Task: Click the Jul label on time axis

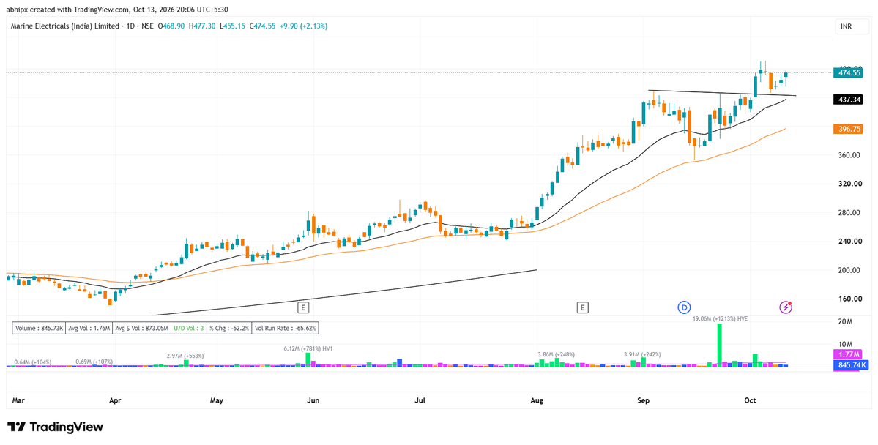Action: coord(420,401)
